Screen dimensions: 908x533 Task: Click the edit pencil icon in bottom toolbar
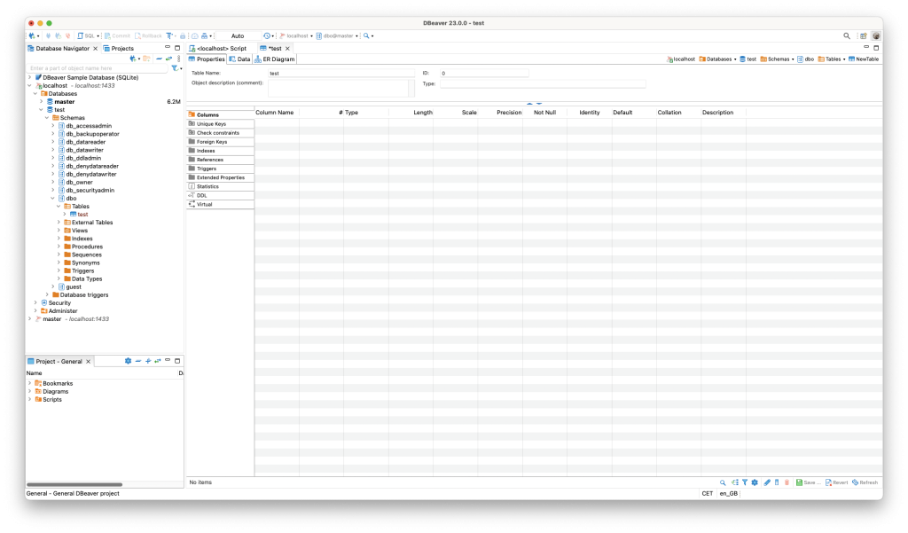[x=767, y=482]
